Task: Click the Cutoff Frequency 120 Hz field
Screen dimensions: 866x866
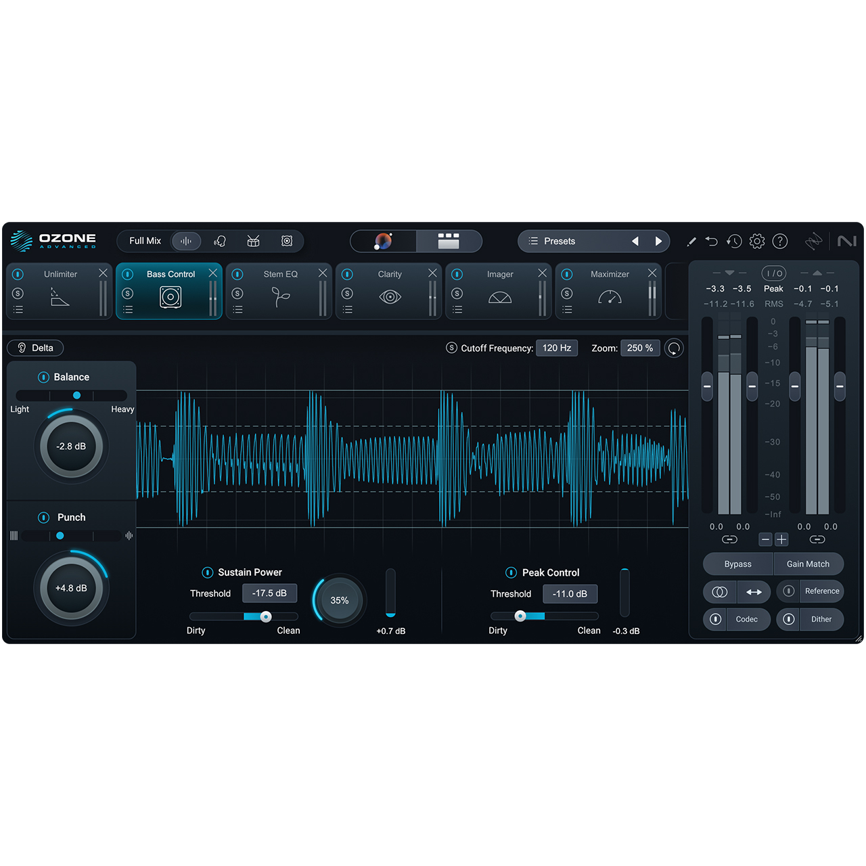Action: pyautogui.click(x=556, y=348)
